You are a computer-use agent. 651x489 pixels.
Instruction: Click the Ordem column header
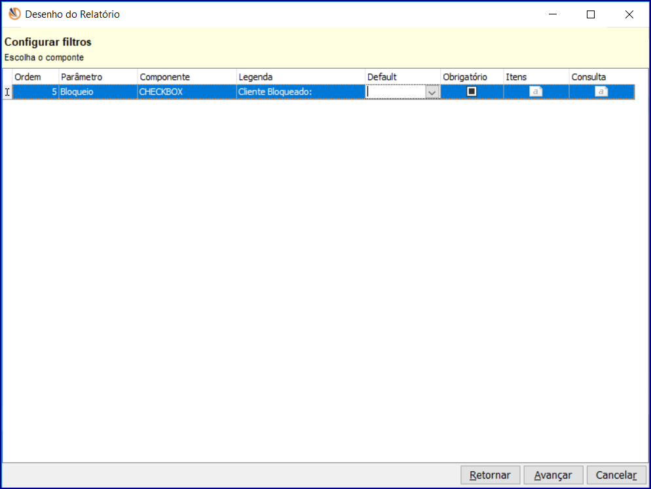click(x=35, y=77)
